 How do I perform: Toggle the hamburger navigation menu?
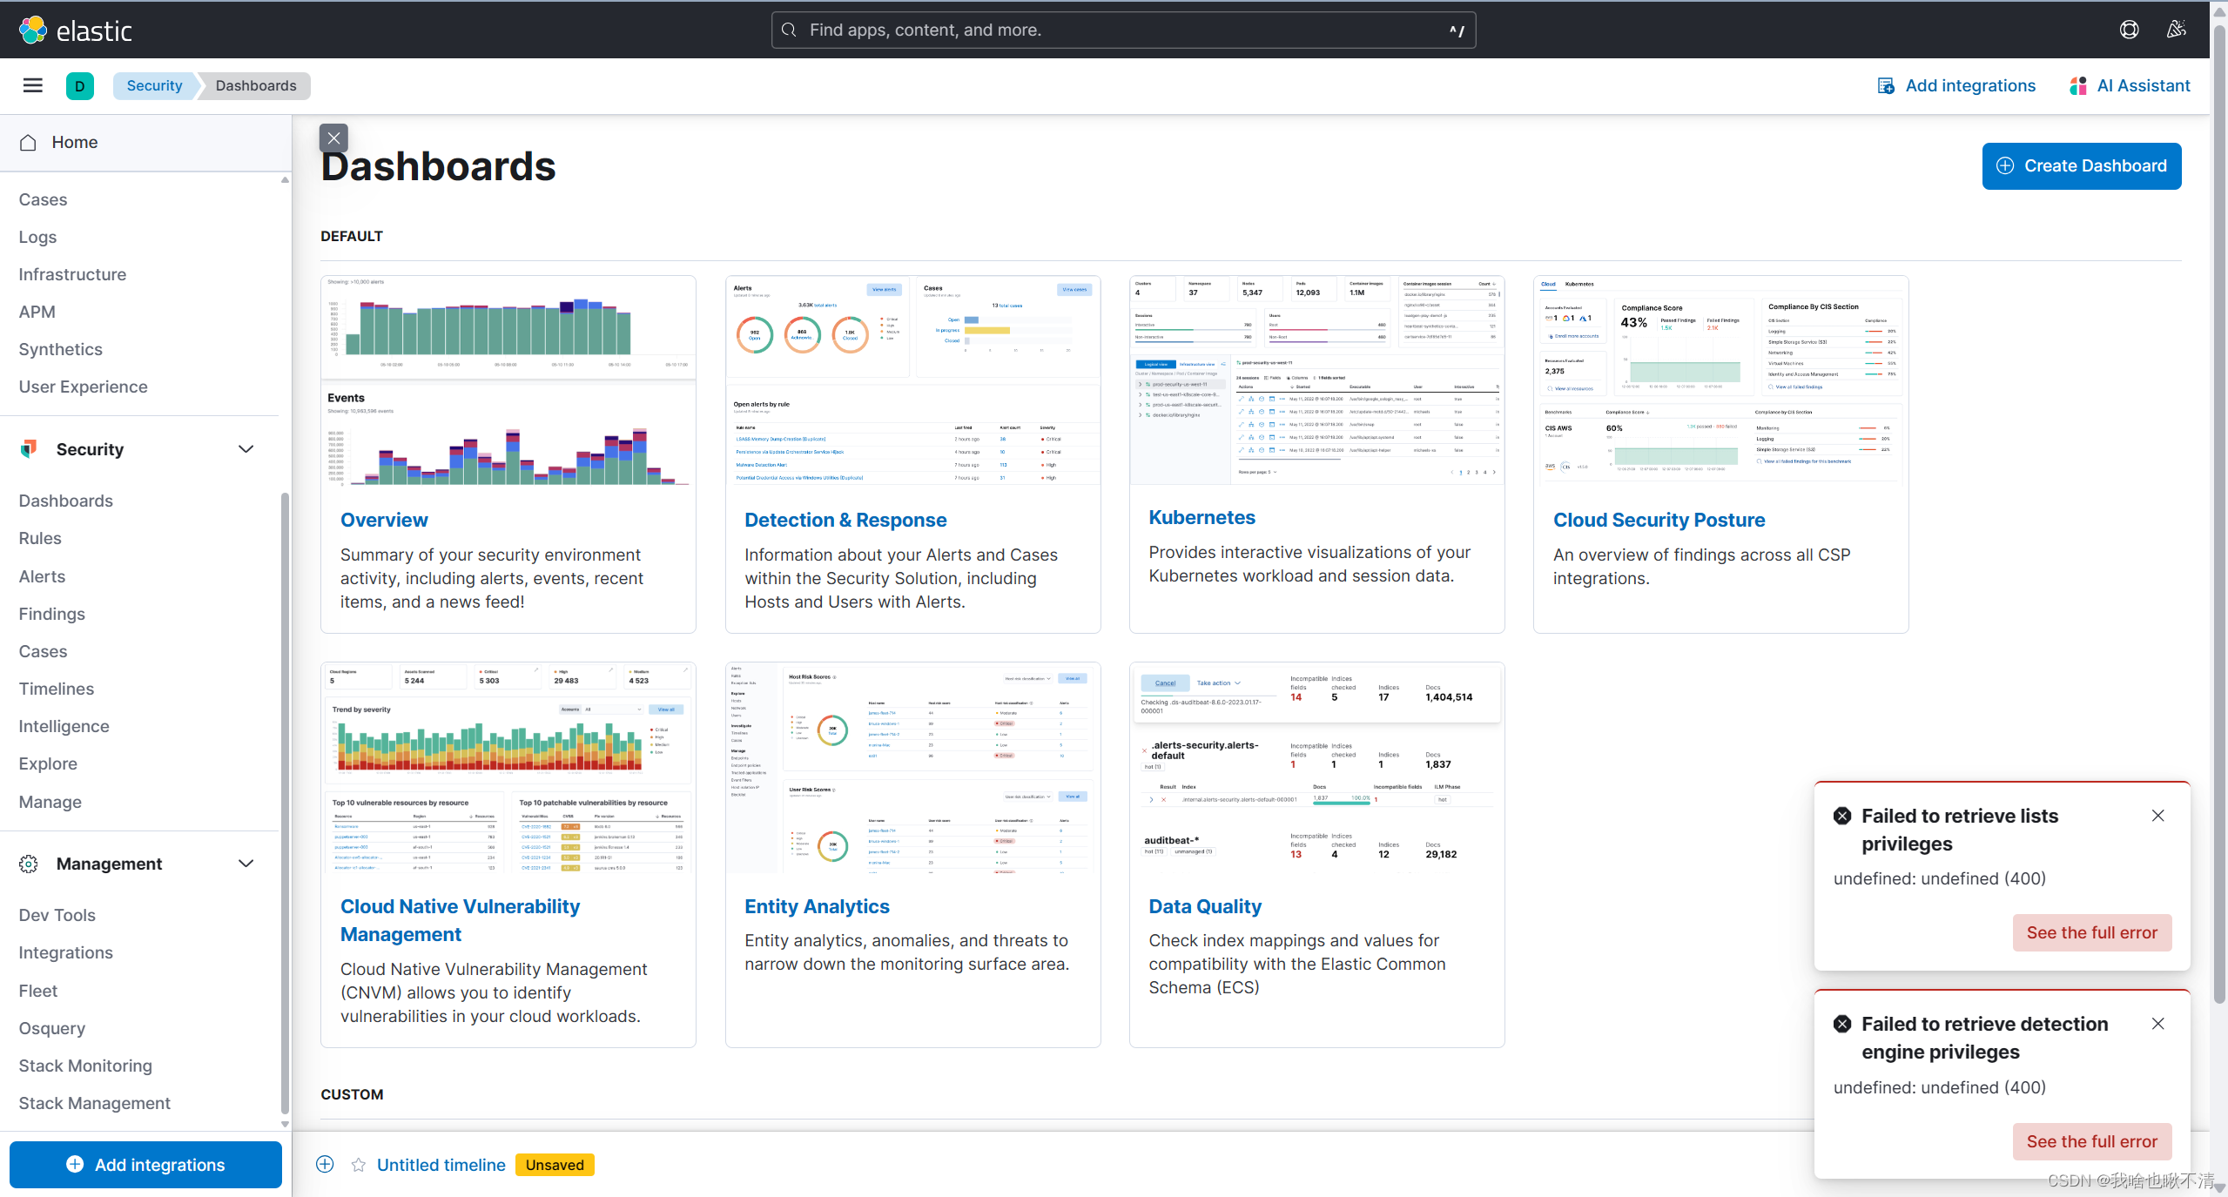coord(33,85)
